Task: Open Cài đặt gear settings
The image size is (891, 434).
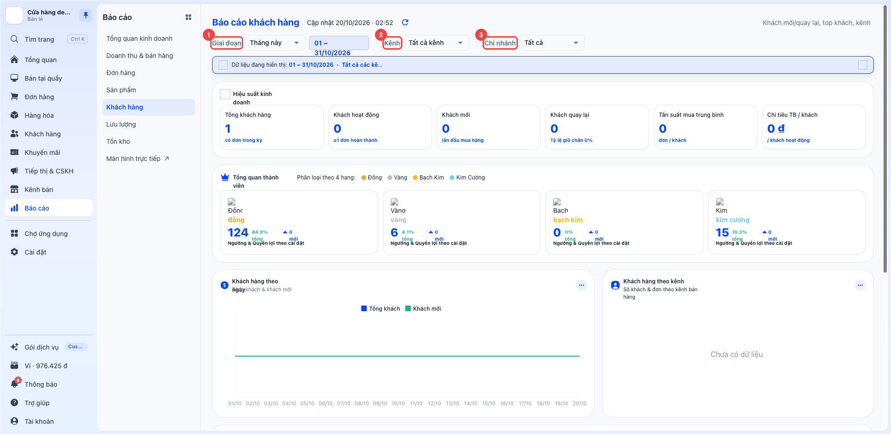Action: [x=49, y=252]
